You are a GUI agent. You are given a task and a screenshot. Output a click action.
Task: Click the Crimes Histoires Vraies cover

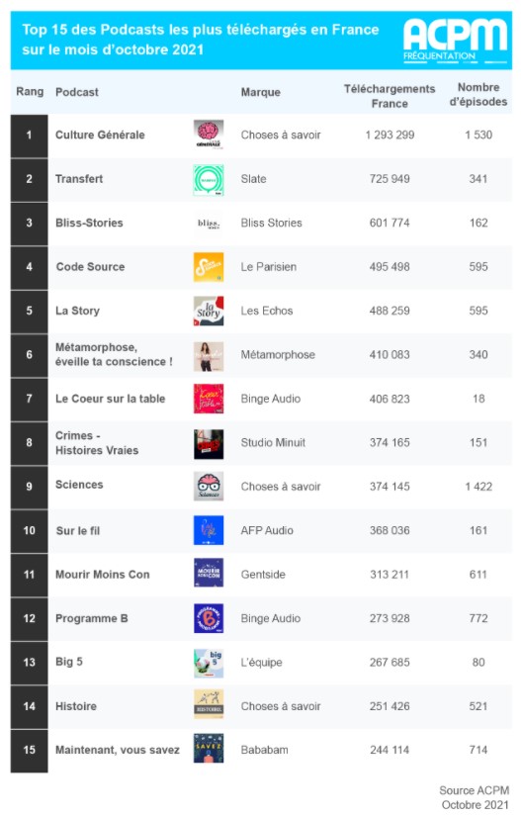pos(209,444)
